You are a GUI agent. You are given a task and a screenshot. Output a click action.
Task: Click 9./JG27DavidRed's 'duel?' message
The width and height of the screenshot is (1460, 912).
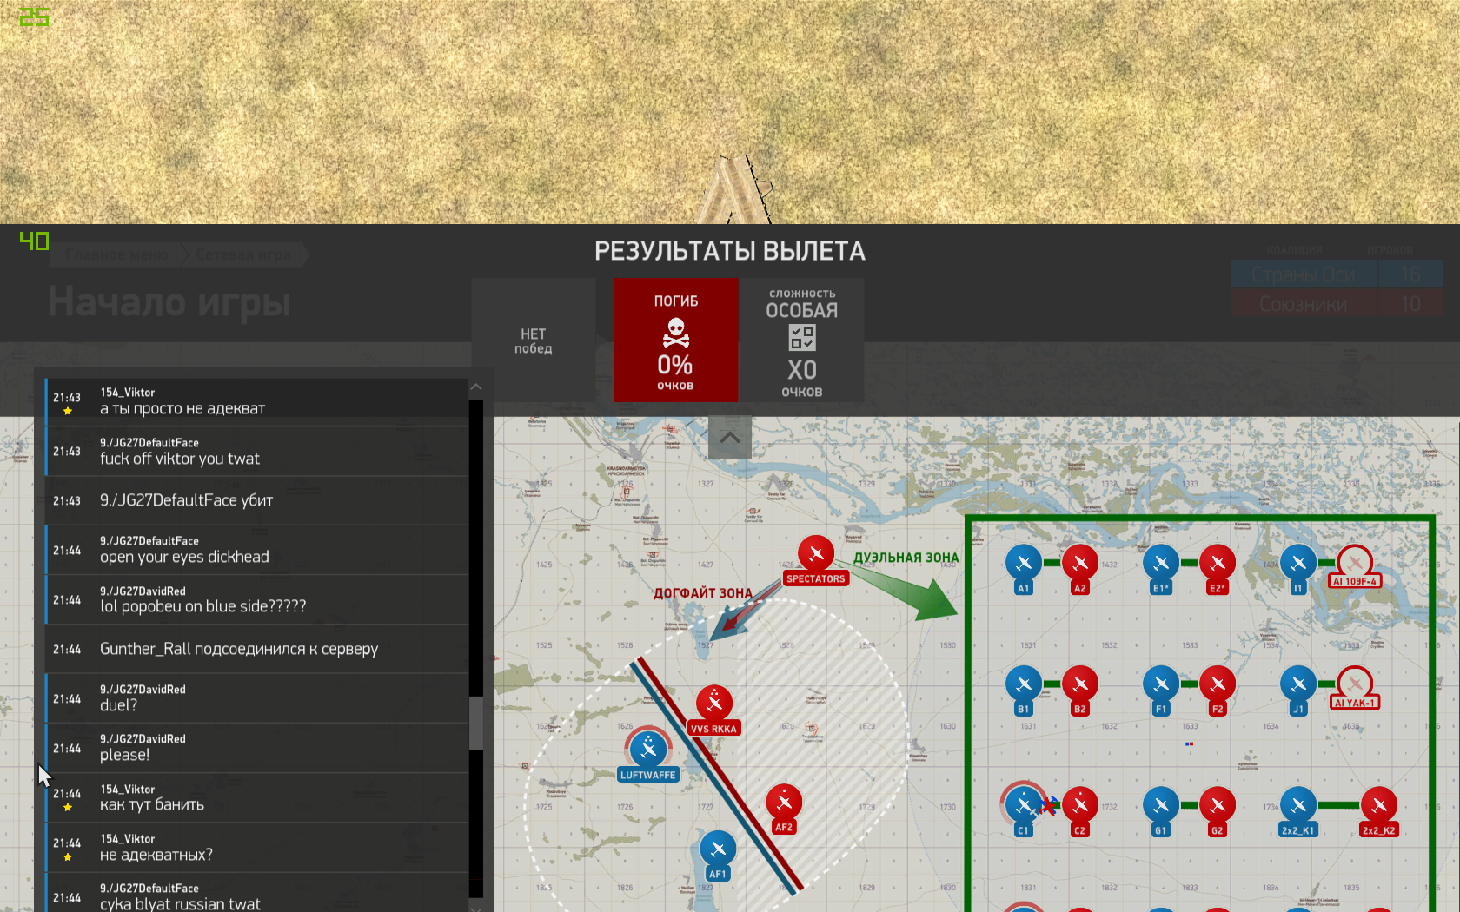(x=256, y=698)
